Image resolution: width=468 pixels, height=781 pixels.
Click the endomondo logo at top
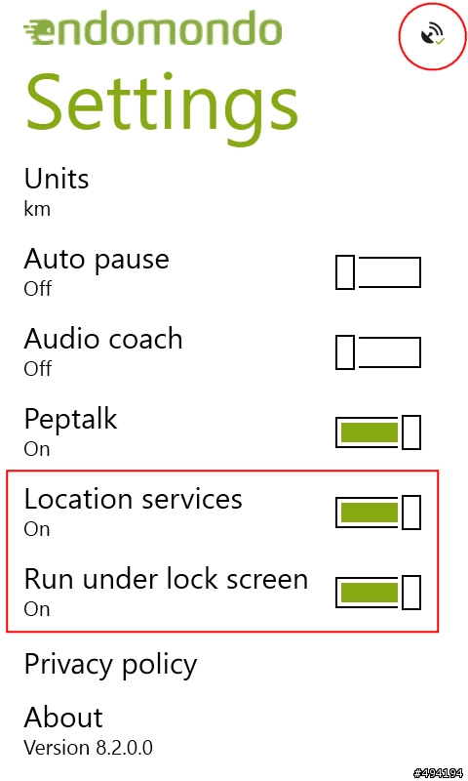click(x=153, y=29)
